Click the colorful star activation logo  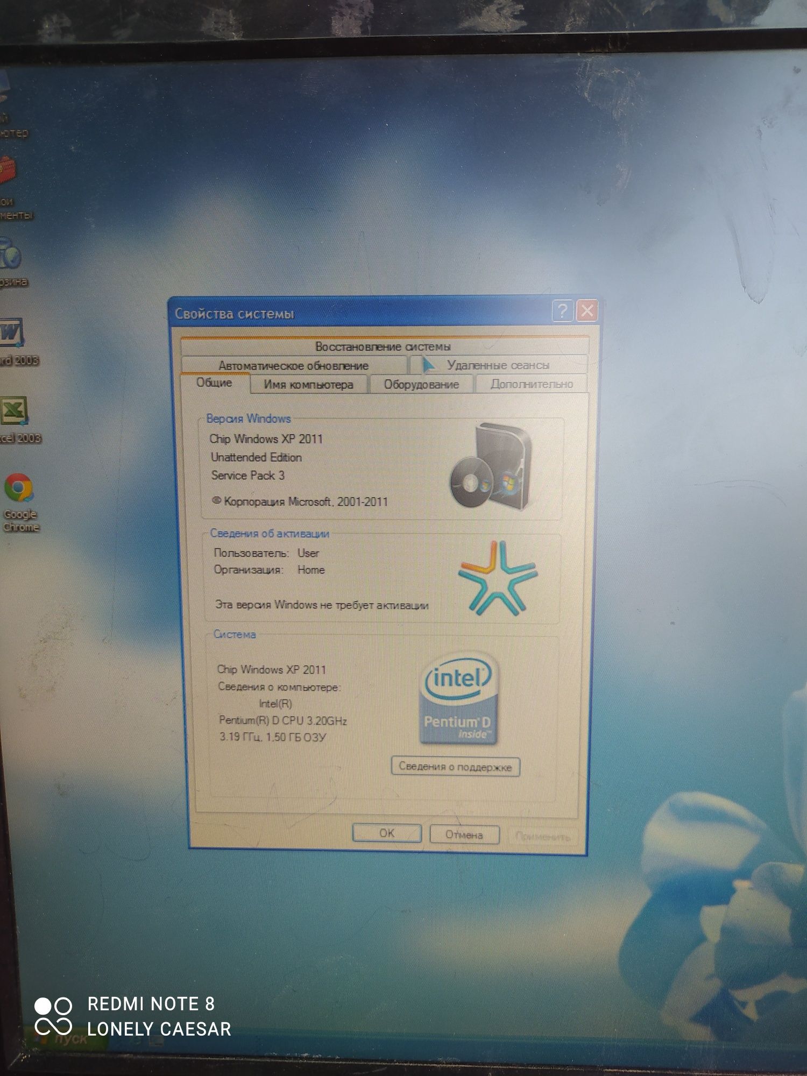[x=498, y=579]
